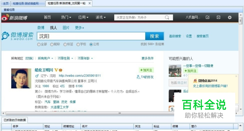This screenshot has width=244, height=131.
Task: Open TA的好友 link
Action: coord(145,77)
